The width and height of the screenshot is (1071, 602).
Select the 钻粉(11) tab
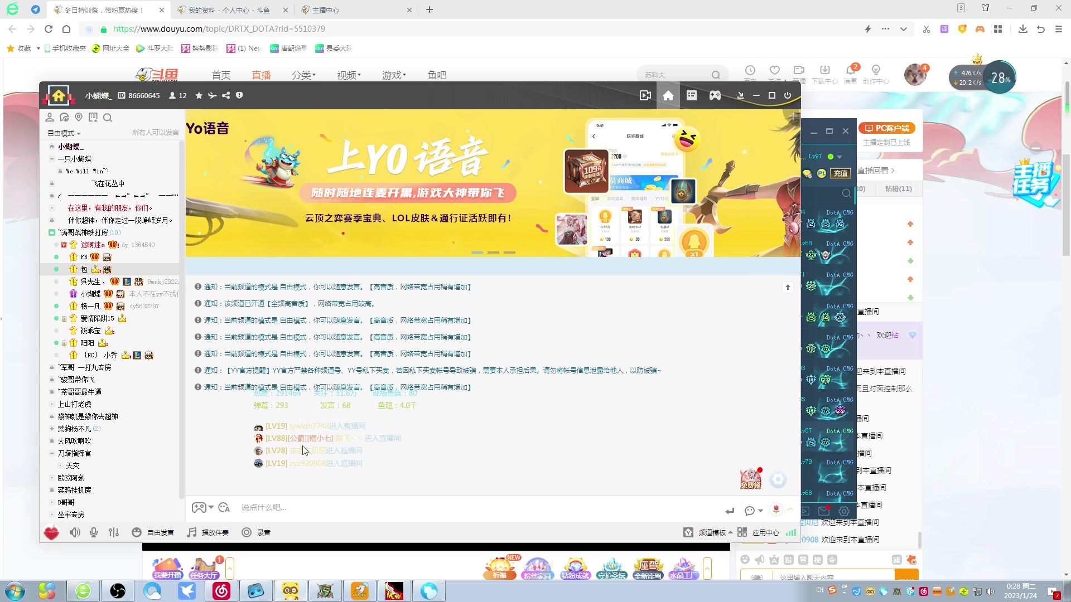click(x=898, y=189)
